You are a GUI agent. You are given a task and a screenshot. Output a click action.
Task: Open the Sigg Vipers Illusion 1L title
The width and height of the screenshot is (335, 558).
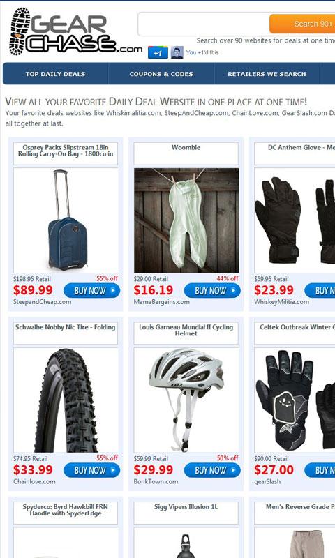click(186, 507)
